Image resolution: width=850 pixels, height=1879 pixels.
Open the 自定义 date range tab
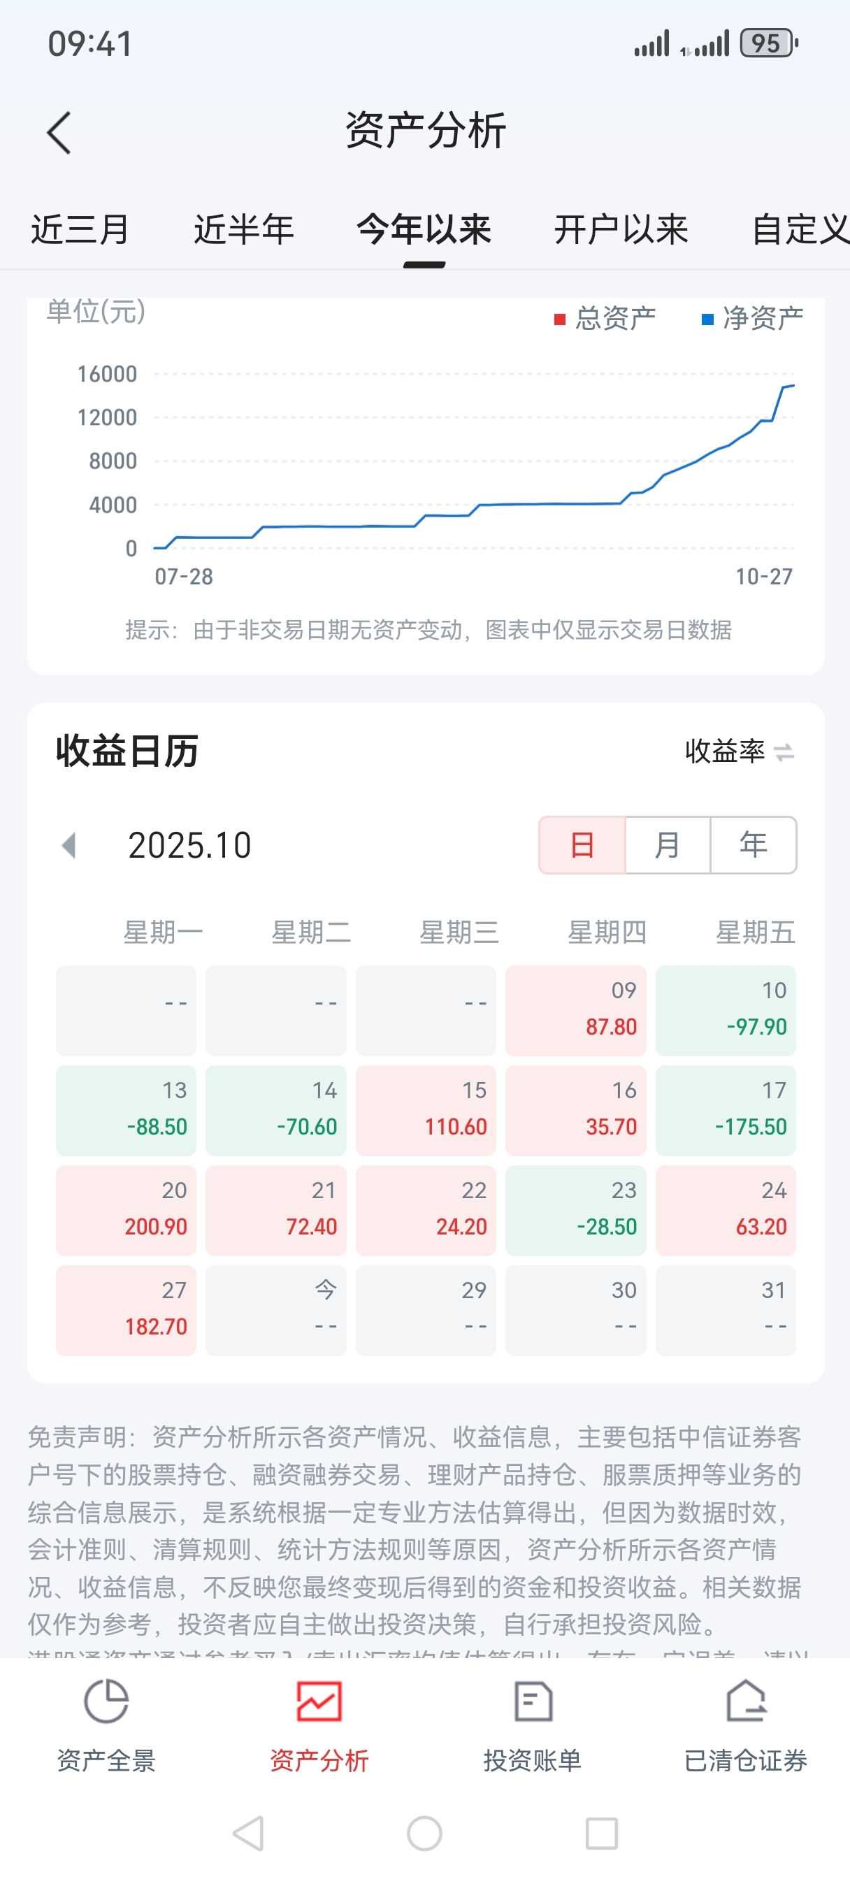tap(800, 230)
